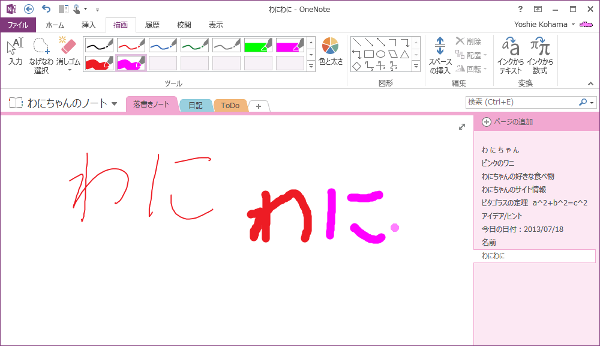Switch to the 挿入 tab
The width and height of the screenshot is (600, 346).
pos(88,25)
